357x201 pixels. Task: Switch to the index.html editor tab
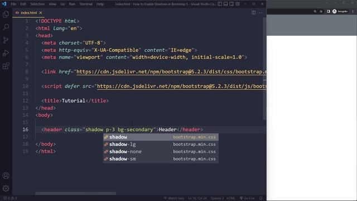click(28, 13)
